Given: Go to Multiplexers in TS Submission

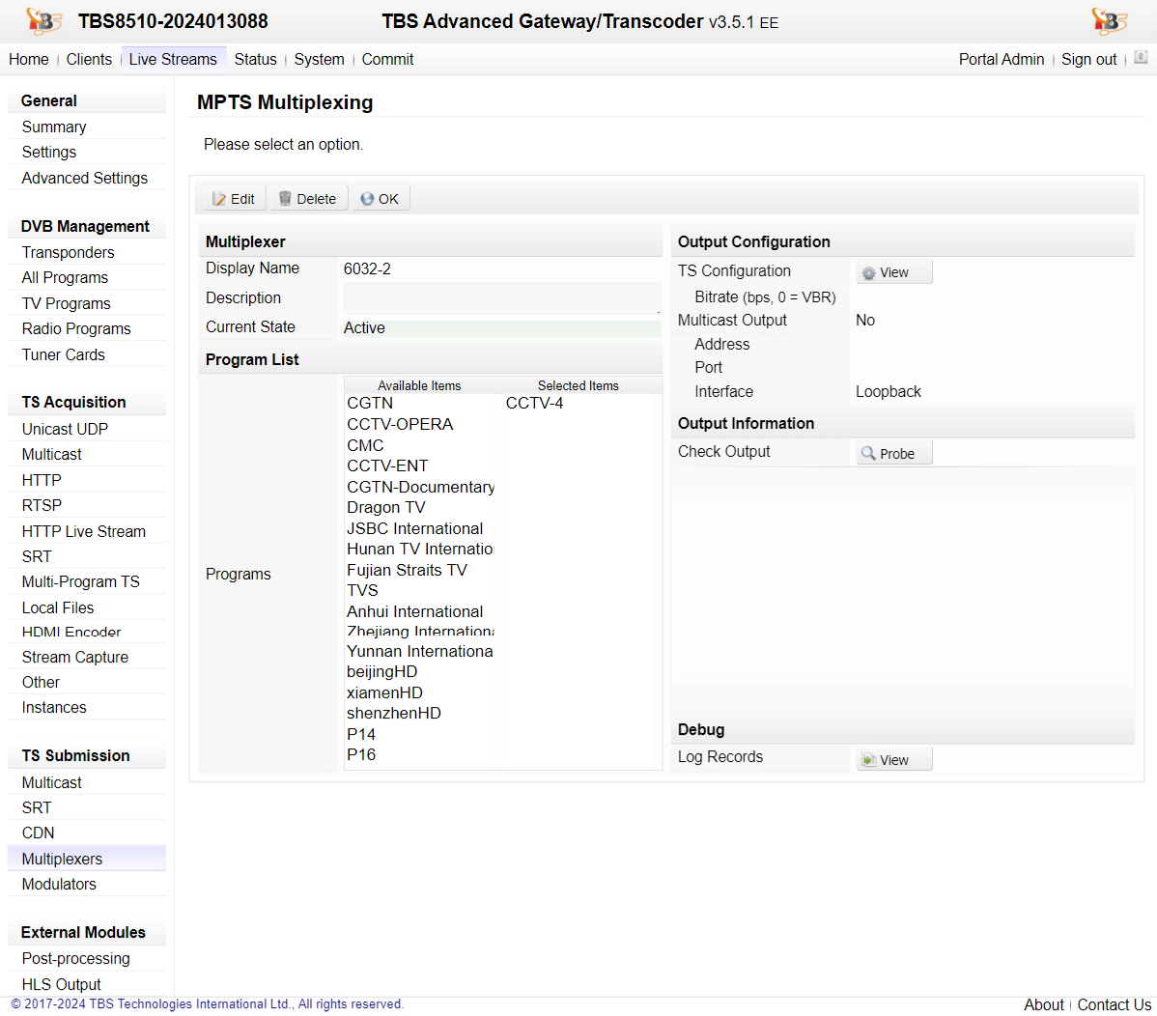Looking at the screenshot, I should coord(62,859).
